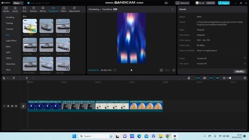Click the preview focus/scan icon

161,70
